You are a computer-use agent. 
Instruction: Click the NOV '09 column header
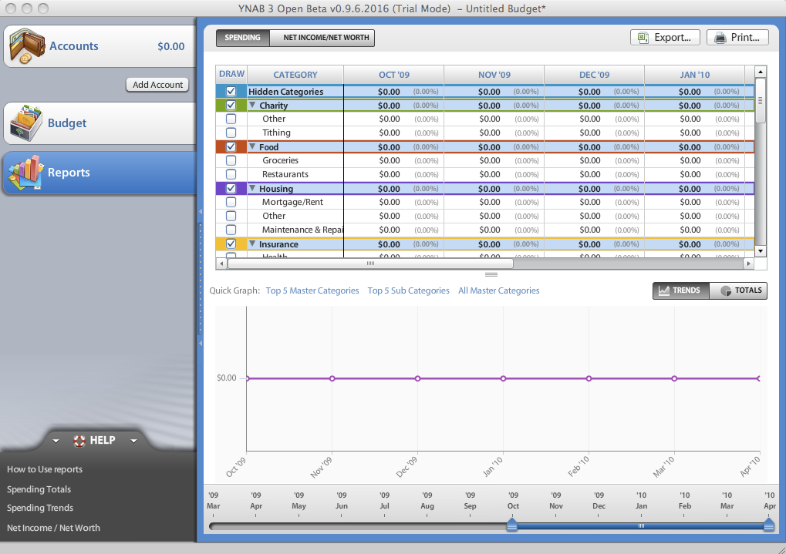click(494, 75)
